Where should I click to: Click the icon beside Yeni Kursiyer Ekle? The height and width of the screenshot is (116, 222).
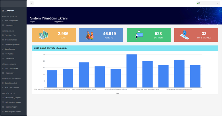point(3,20)
